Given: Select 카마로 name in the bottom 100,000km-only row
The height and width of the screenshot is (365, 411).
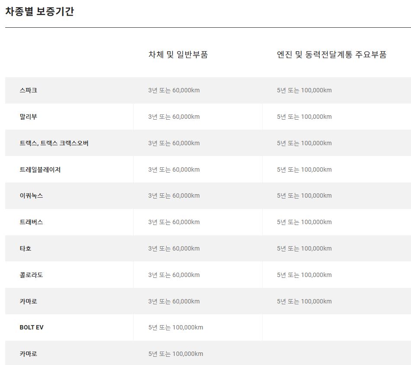Looking at the screenshot, I should [28, 354].
